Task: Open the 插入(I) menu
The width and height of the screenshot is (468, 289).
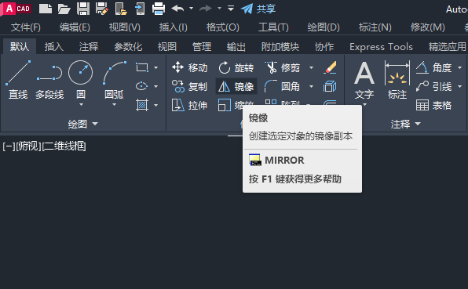Action: pyautogui.click(x=173, y=27)
